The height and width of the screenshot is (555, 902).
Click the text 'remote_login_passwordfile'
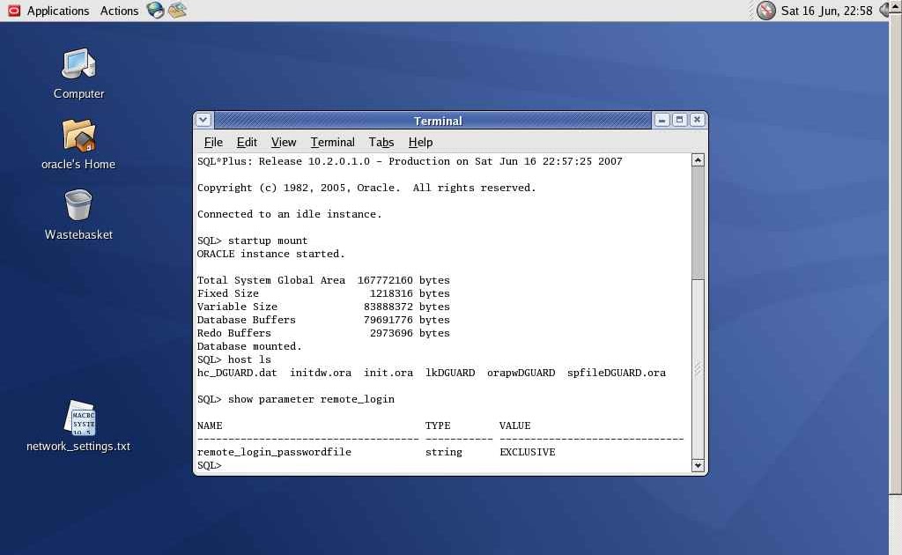point(274,452)
